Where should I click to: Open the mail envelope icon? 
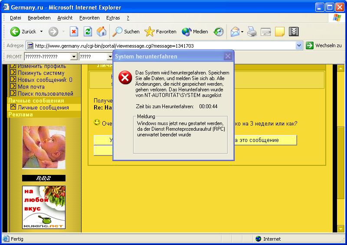(x=235, y=32)
